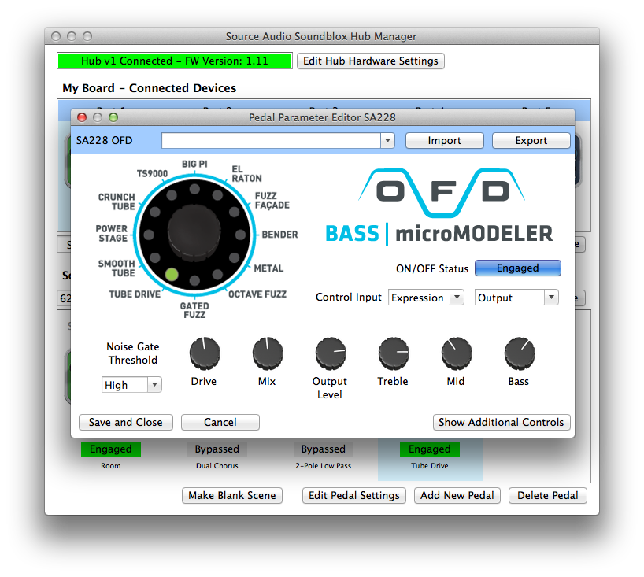Select the GATED FUZZ effect LED
The width and height of the screenshot is (644, 577).
[194, 280]
